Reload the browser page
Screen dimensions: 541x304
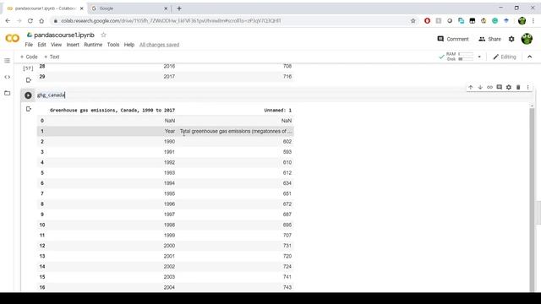pyautogui.click(x=30, y=21)
